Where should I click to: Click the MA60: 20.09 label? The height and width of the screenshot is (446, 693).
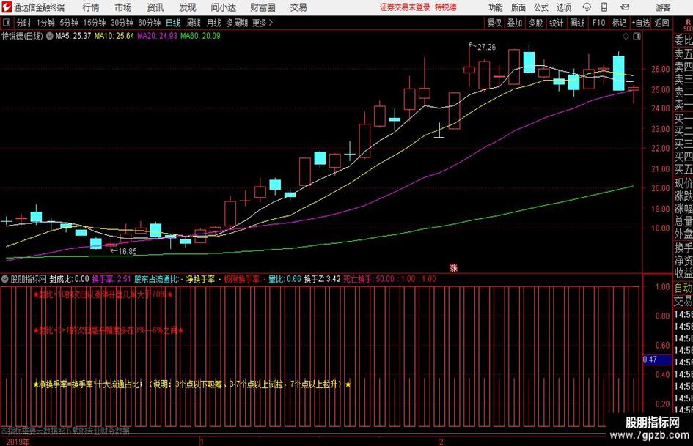(200, 36)
